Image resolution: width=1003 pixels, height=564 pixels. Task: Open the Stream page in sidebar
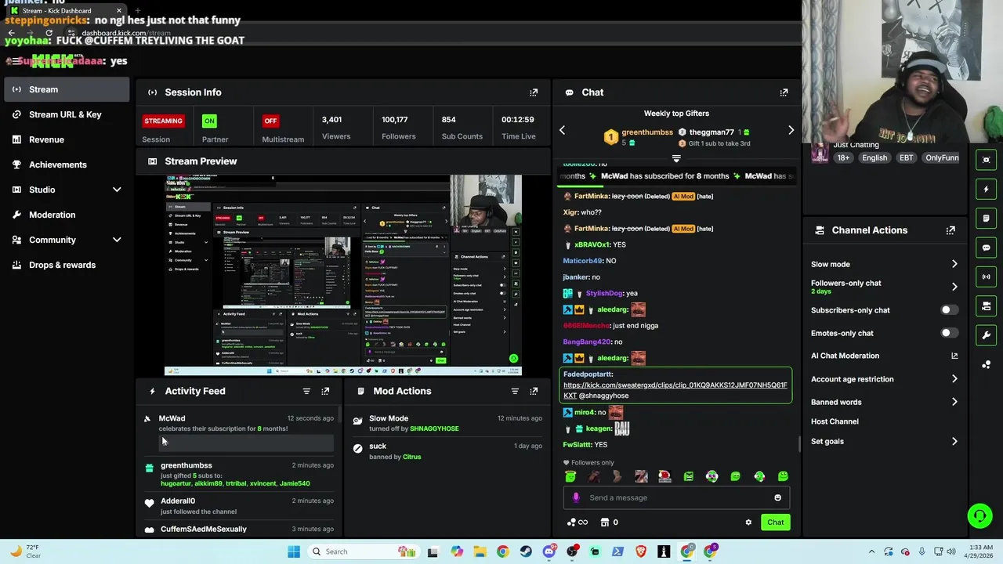pyautogui.click(x=66, y=89)
